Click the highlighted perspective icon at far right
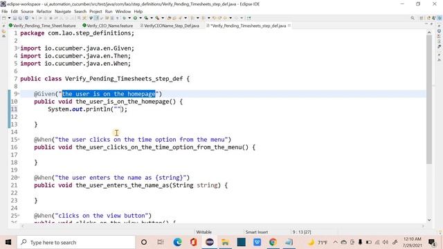This screenshot has height=249, width=443. point(440,18)
